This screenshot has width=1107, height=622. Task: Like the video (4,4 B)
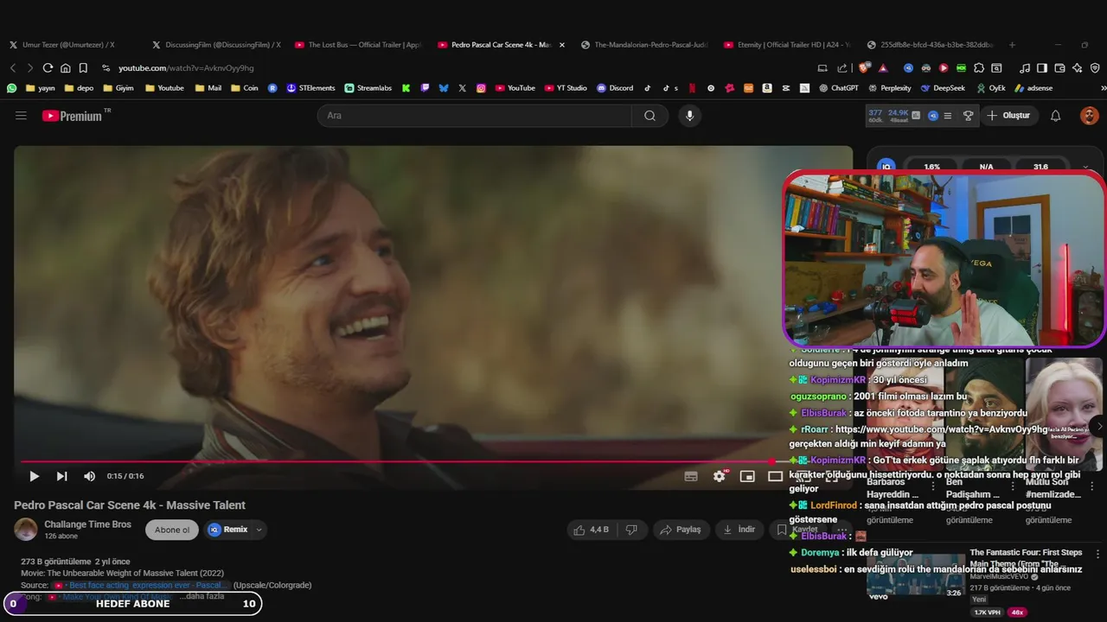pyautogui.click(x=592, y=530)
